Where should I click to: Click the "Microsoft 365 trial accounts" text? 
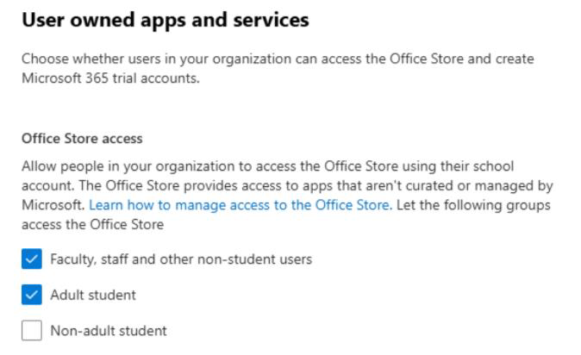click(109, 78)
